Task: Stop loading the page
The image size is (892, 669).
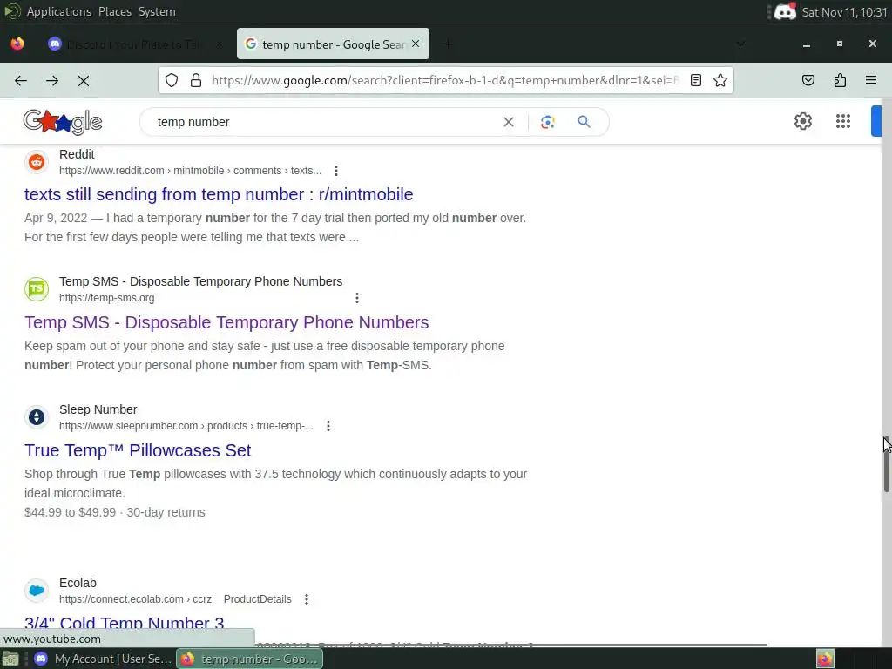Action: click(x=84, y=81)
